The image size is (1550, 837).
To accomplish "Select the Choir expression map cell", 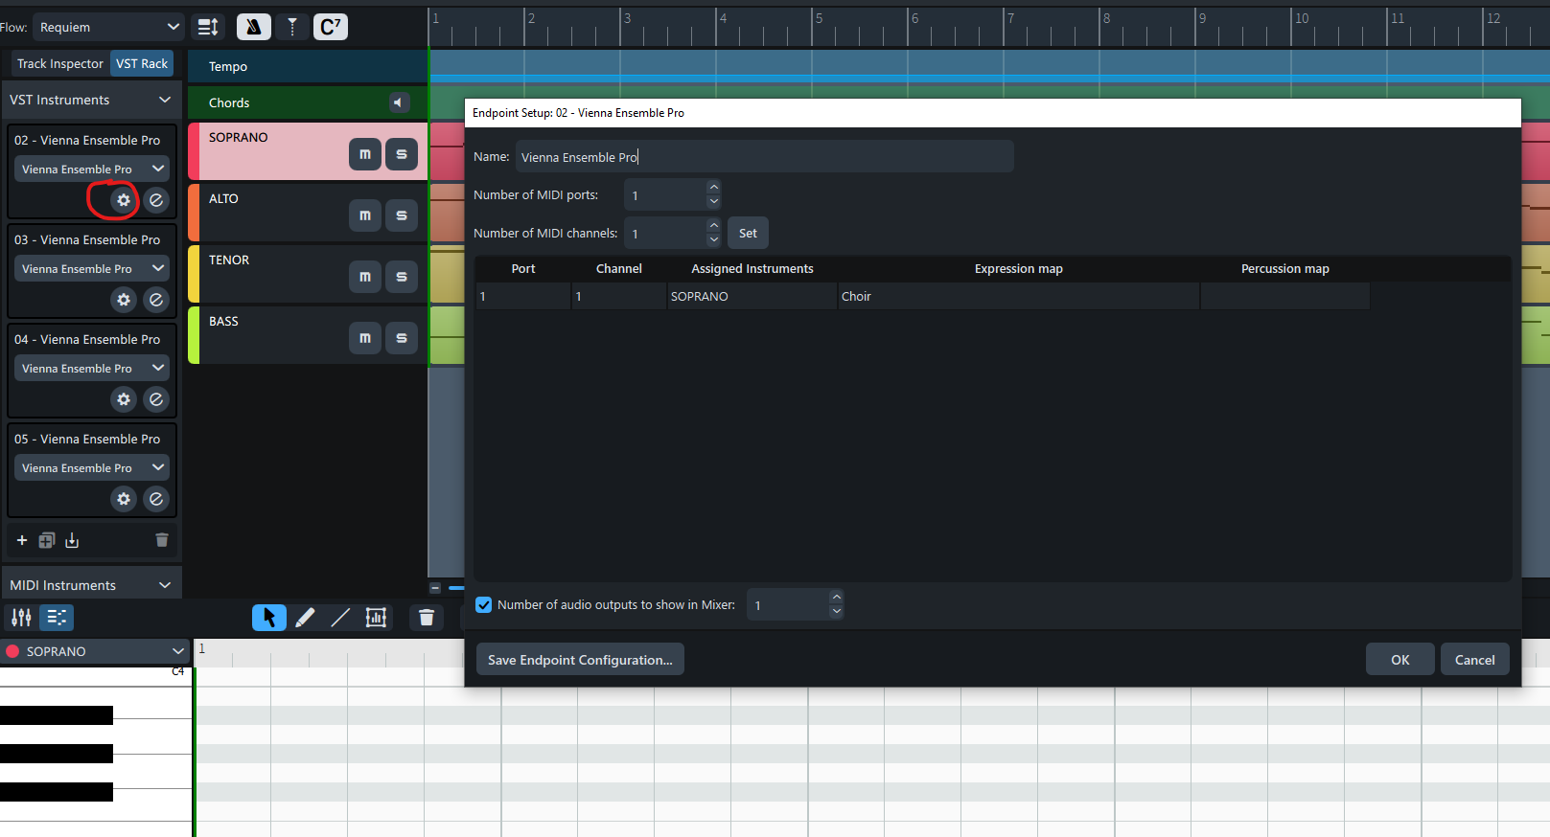I will coord(1018,296).
